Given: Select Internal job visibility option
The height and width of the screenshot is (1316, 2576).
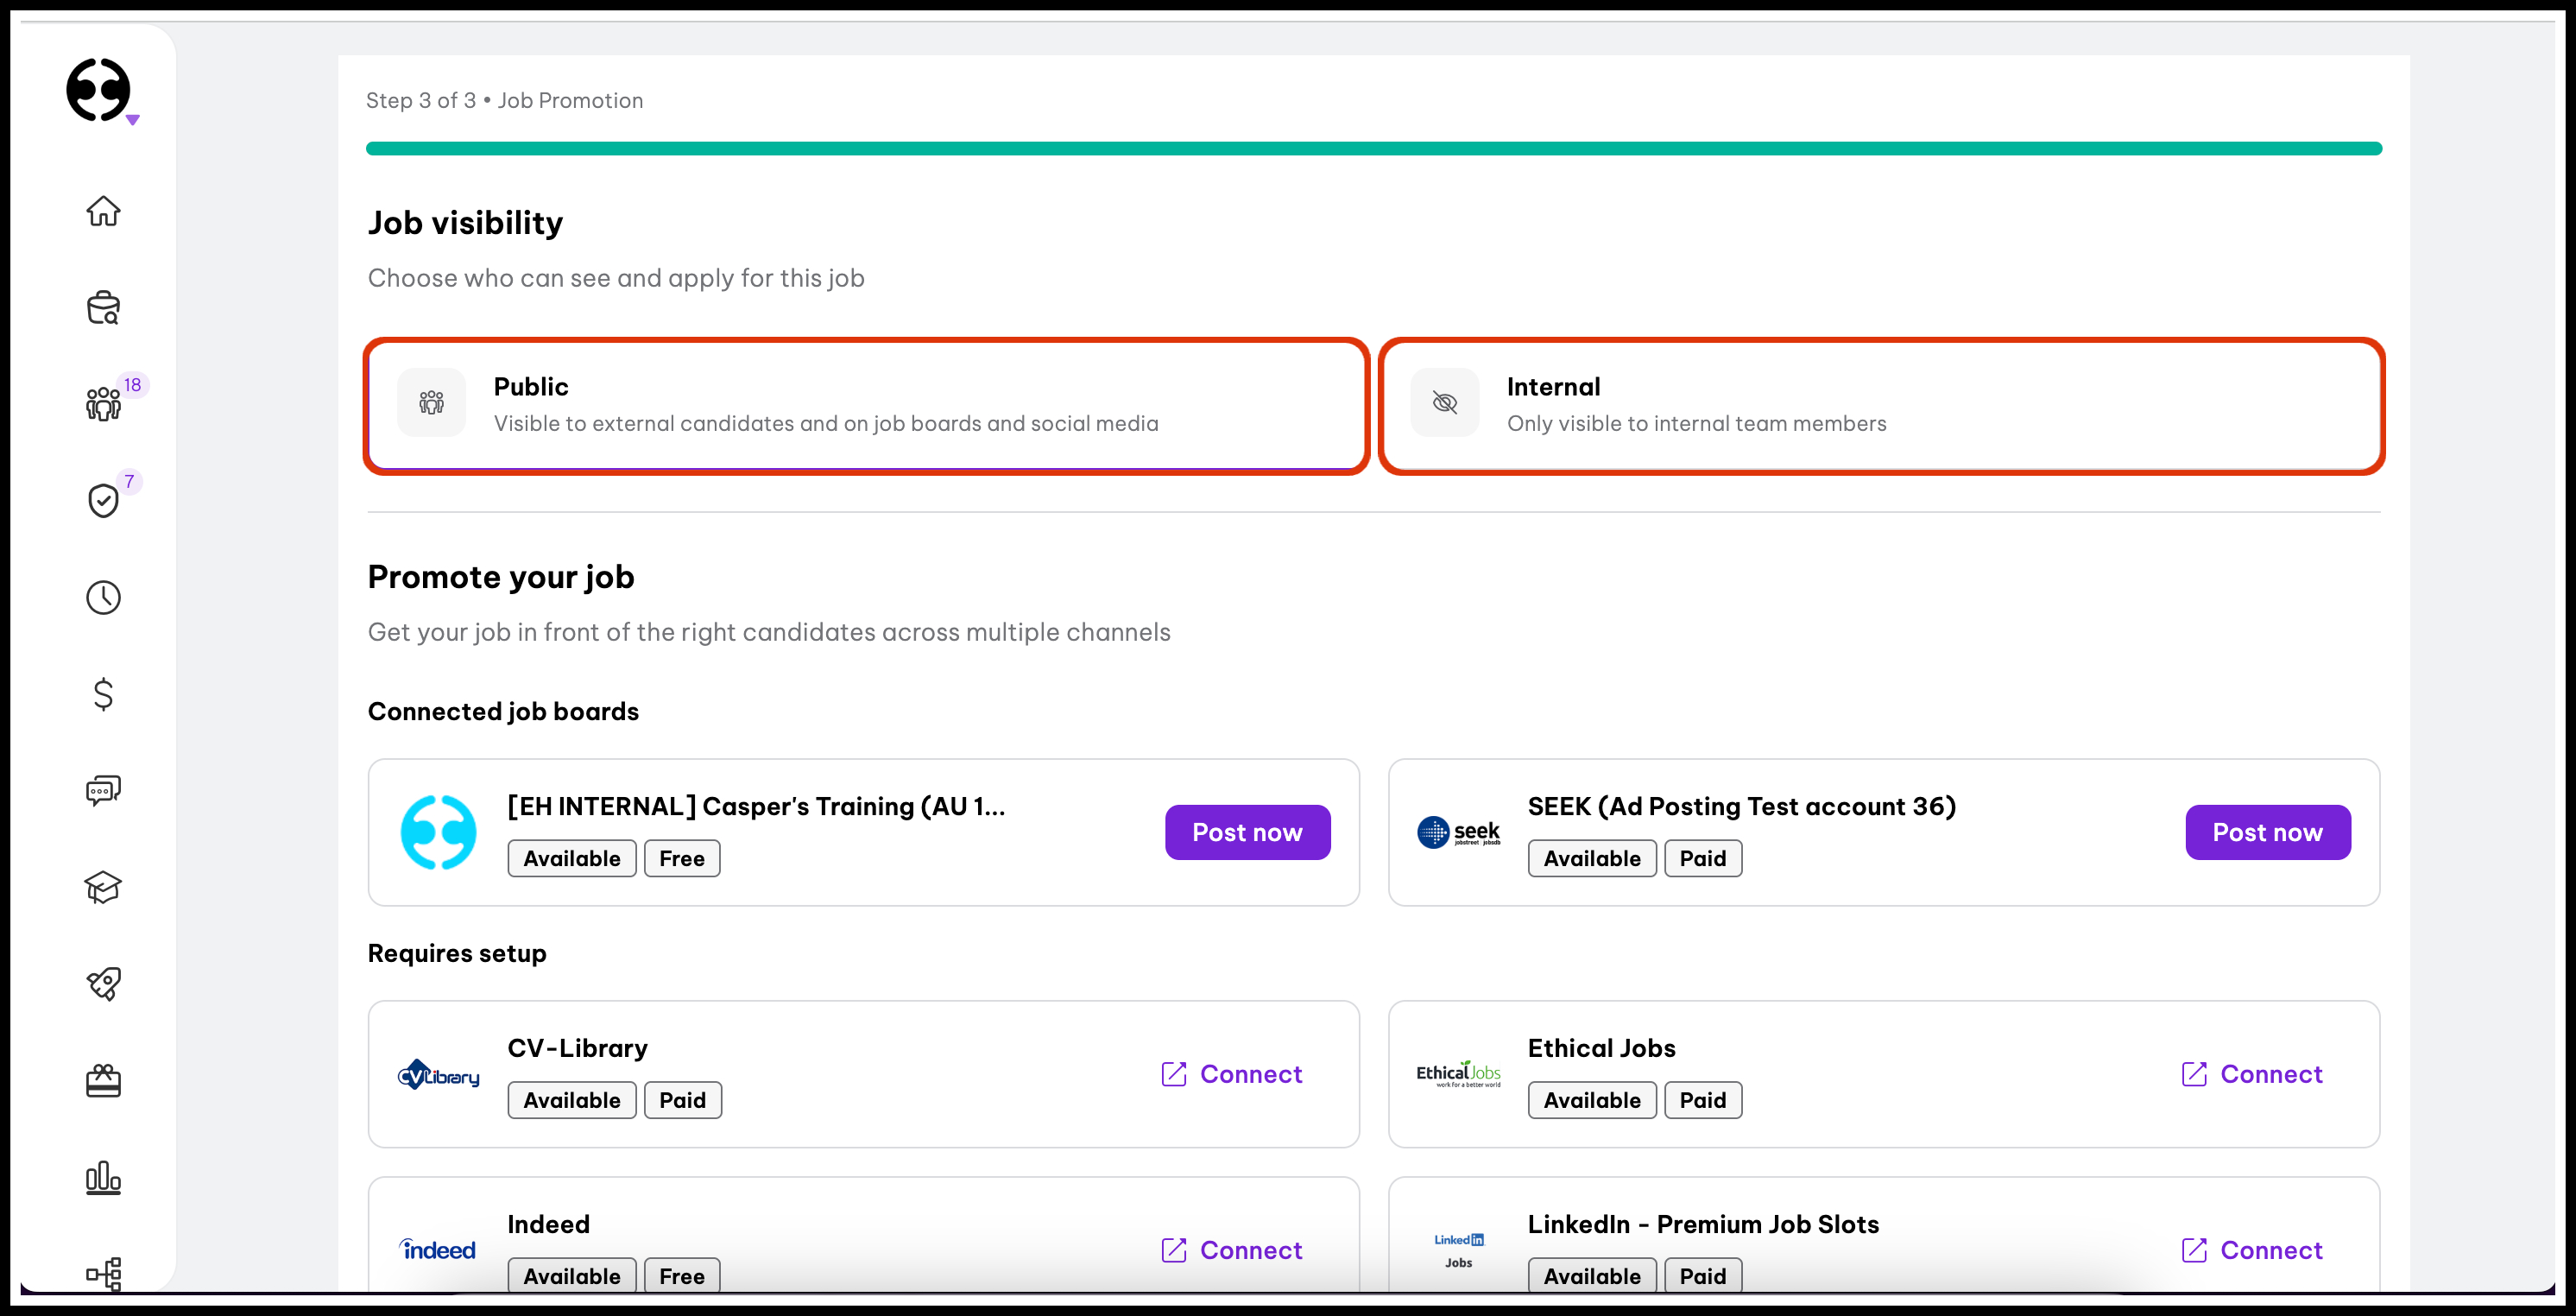Looking at the screenshot, I should click(x=1881, y=405).
